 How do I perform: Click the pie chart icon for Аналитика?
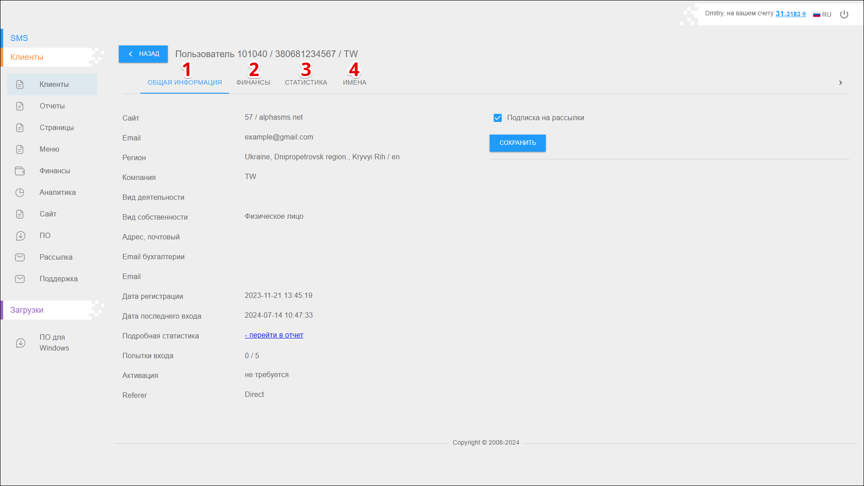click(20, 193)
